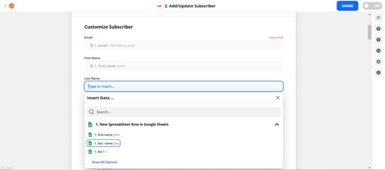This screenshot has width=385, height=170.
Task: Toggle the Zap ON/OFF switch
Action: pos(372,6)
